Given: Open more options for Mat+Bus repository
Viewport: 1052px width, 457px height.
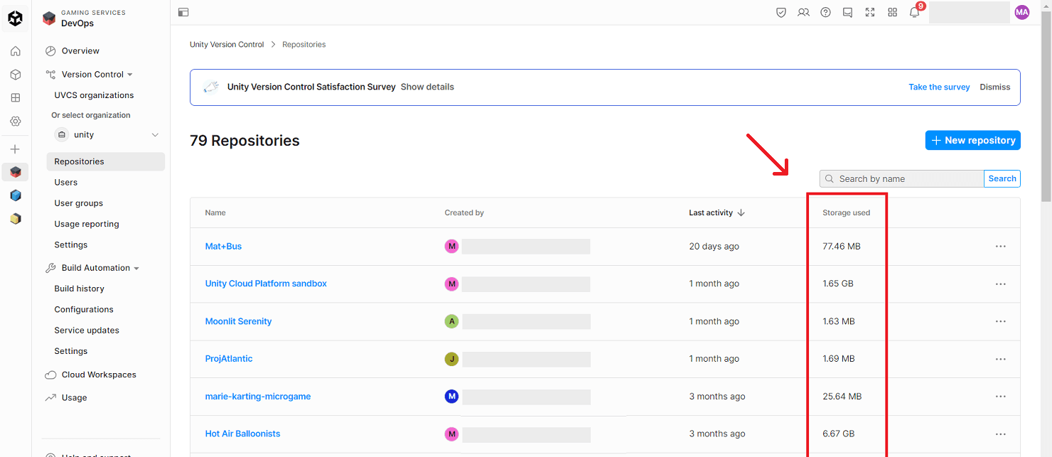Looking at the screenshot, I should coord(1000,247).
